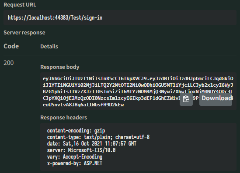240x173 pixels.
Task: Click the Response body heading
Action: (x=60, y=67)
